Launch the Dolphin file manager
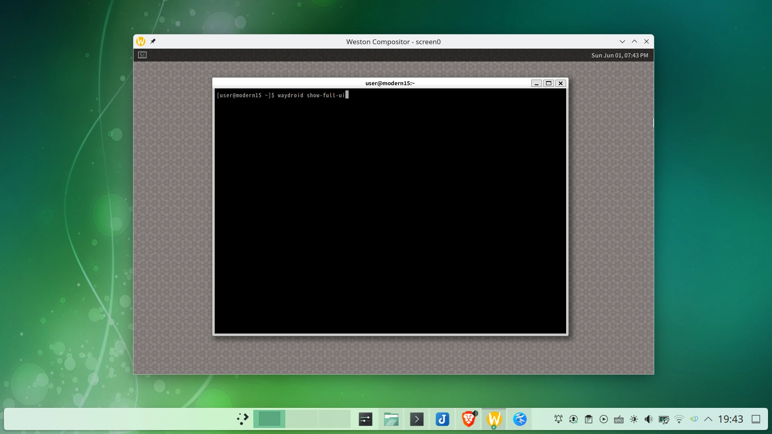 coord(391,419)
